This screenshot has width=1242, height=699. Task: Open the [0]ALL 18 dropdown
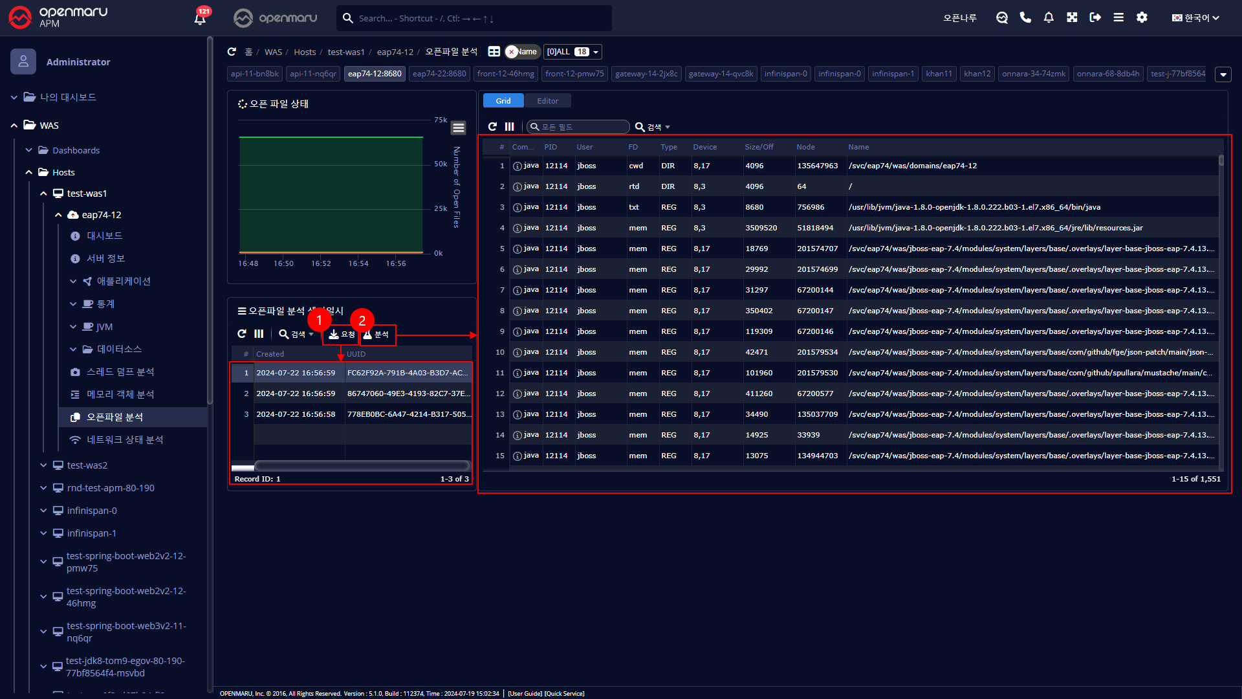572,52
